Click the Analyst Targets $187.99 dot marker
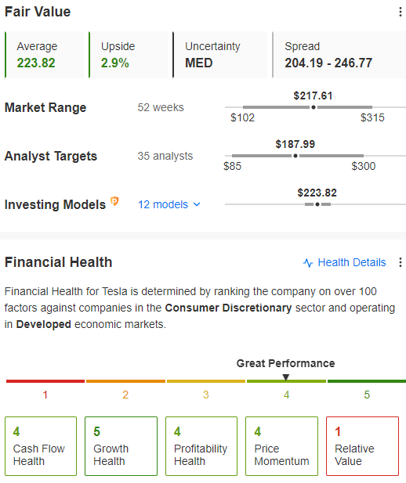 click(295, 156)
